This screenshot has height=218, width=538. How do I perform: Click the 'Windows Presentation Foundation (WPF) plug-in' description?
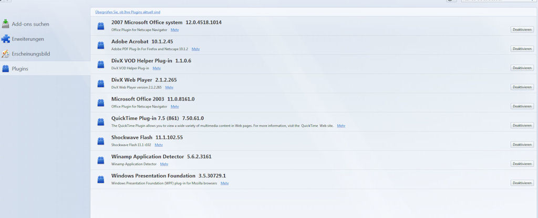click(164, 183)
